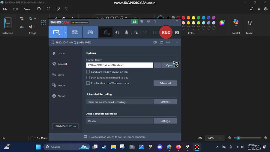Open Discord from the taskbar
Viewport: 270px width, 152px height.
160,147
